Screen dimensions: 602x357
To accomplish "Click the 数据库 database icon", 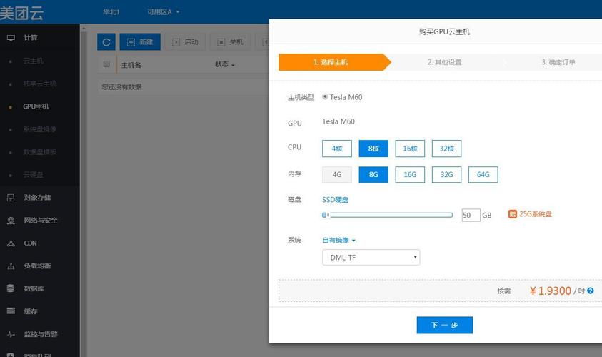I will [x=11, y=288].
